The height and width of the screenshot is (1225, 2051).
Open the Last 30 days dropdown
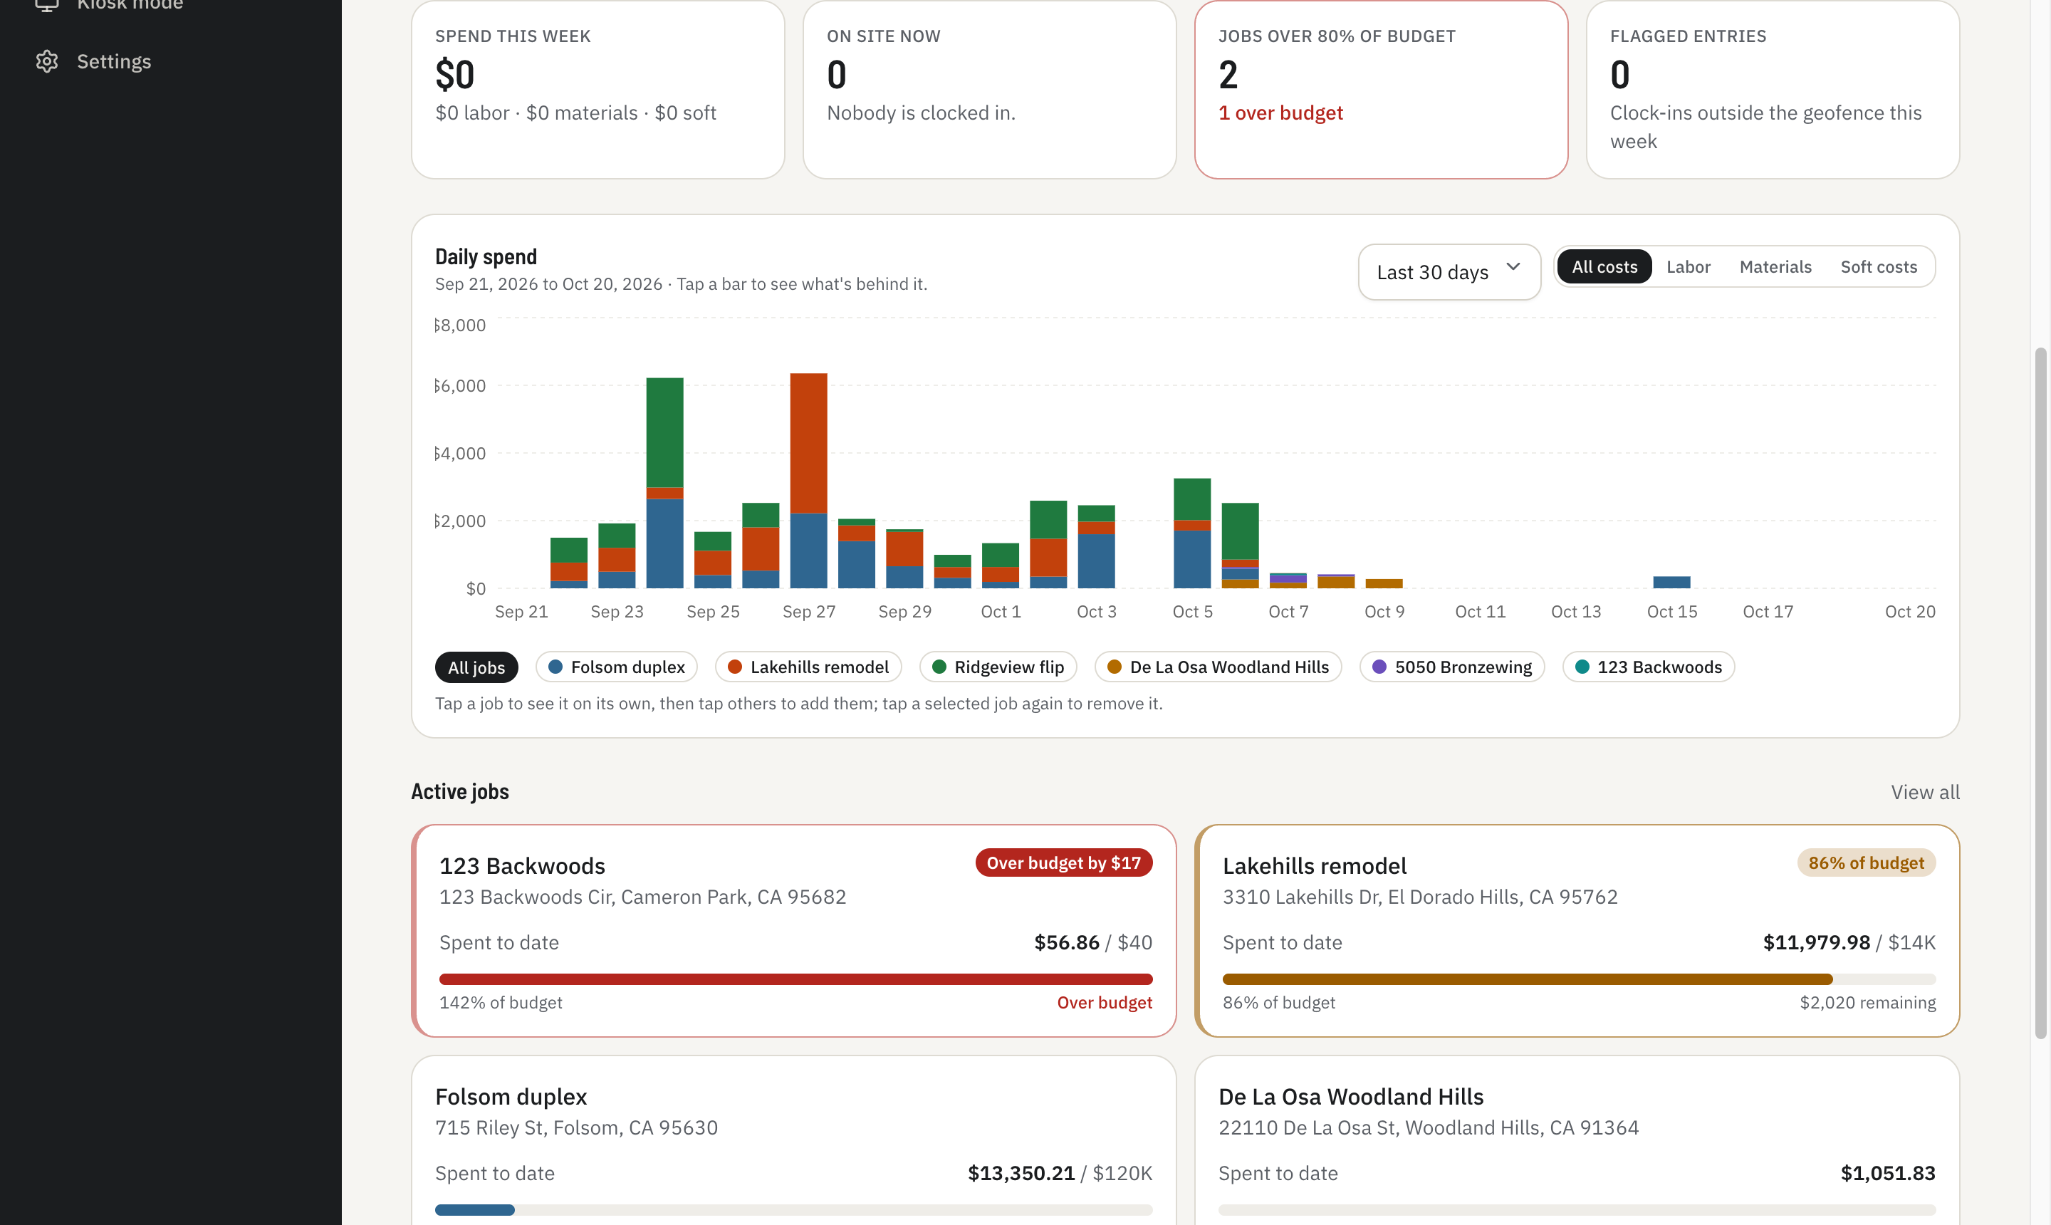pyautogui.click(x=1449, y=271)
